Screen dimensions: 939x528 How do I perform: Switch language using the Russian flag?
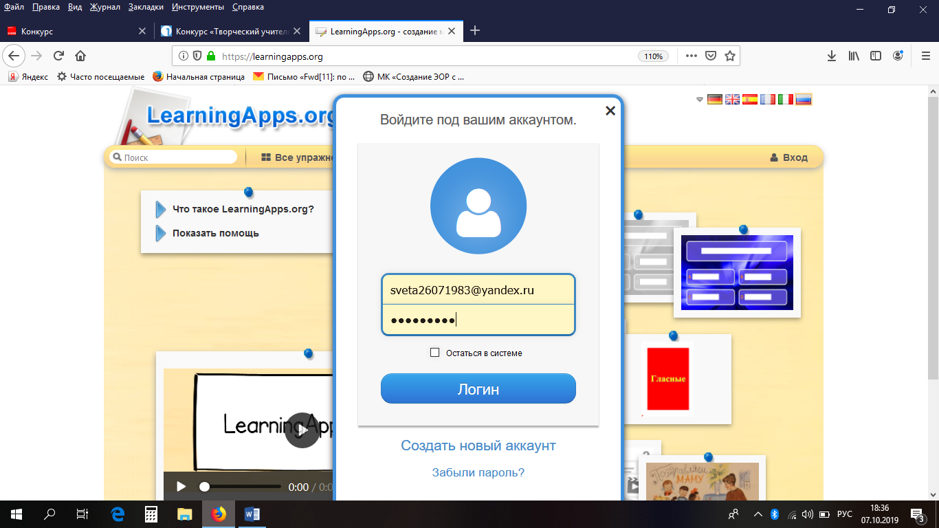pyautogui.click(x=803, y=100)
